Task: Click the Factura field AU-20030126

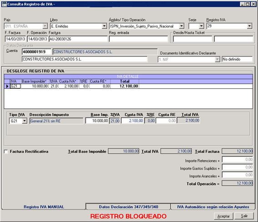Action: 78,39
